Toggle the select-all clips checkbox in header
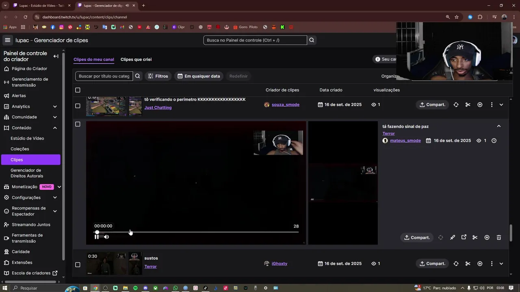 click(78, 90)
